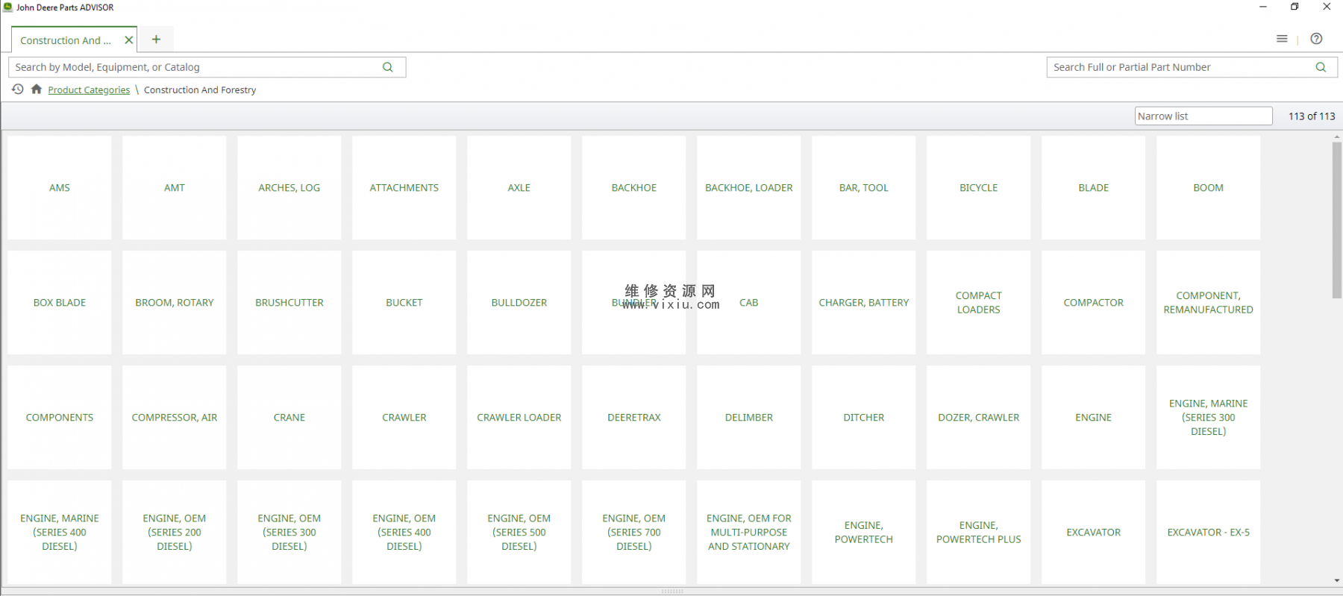Select the BOOM tile
Image resolution: width=1343 pixels, height=596 pixels.
1209,188
